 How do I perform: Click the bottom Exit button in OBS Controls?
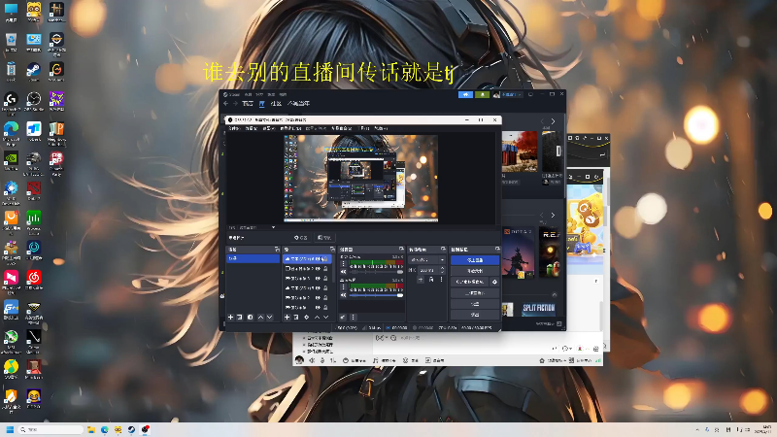[475, 315]
